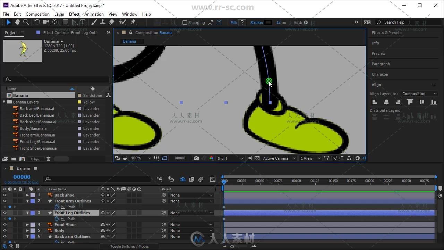Click the Stroke color swatch
This screenshot has width=444, height=250.
[x=268, y=23]
